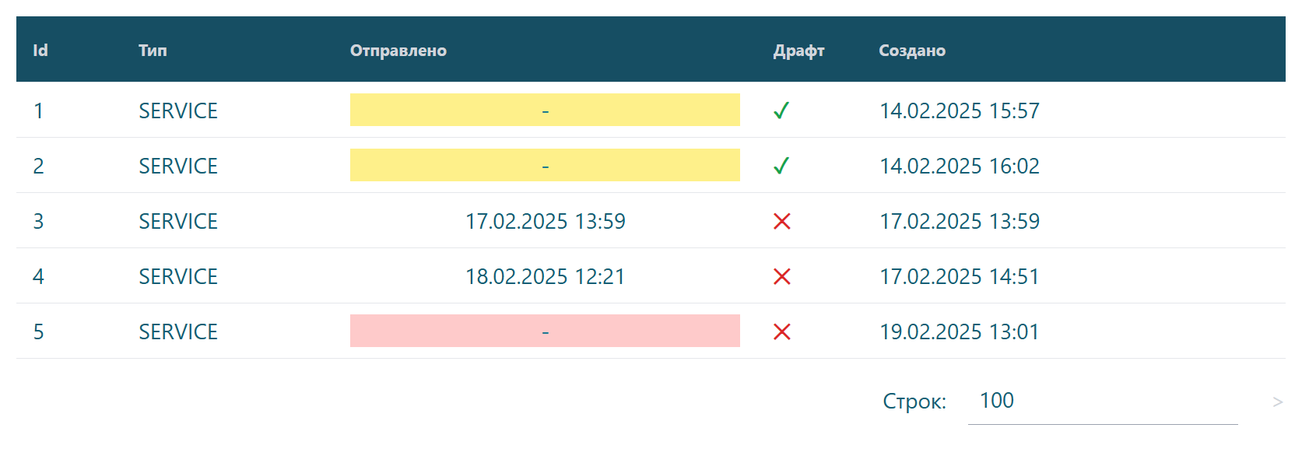The width and height of the screenshot is (1302, 456).
Task: Click the red cross icon in row 5
Action: pos(782,331)
